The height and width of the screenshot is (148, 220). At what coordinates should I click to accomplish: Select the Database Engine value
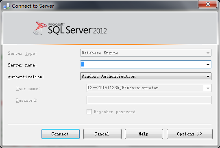100,53
